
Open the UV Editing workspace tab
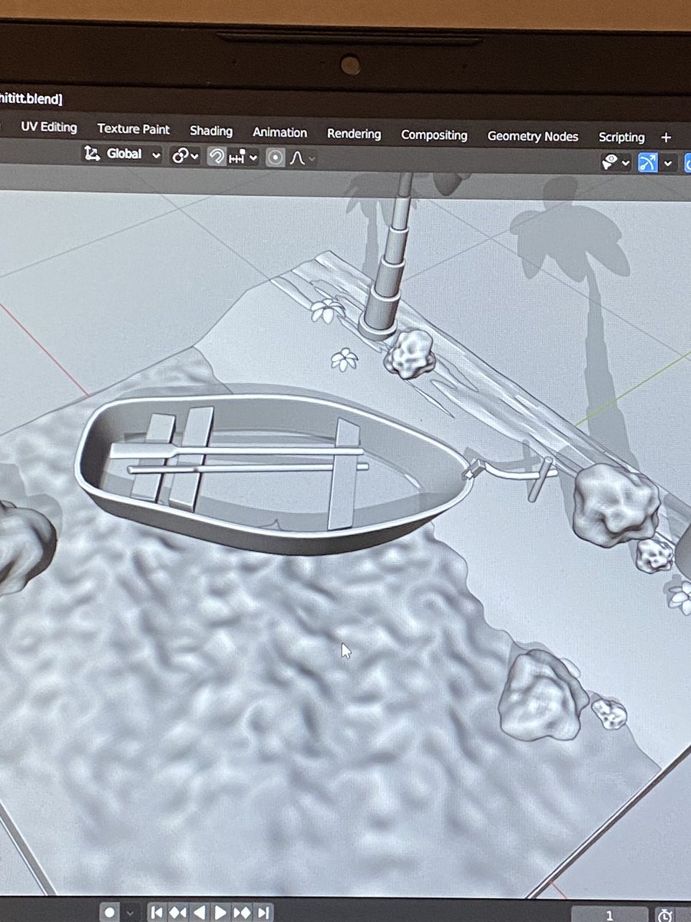click(x=48, y=127)
